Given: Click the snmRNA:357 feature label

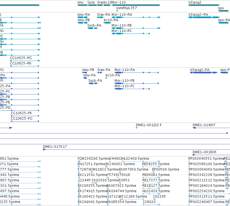Looking at the screenshot, I should tap(126, 8).
